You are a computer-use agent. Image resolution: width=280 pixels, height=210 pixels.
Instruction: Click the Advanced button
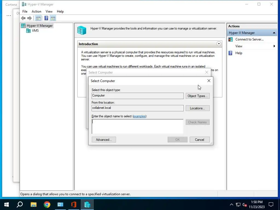coord(104,140)
